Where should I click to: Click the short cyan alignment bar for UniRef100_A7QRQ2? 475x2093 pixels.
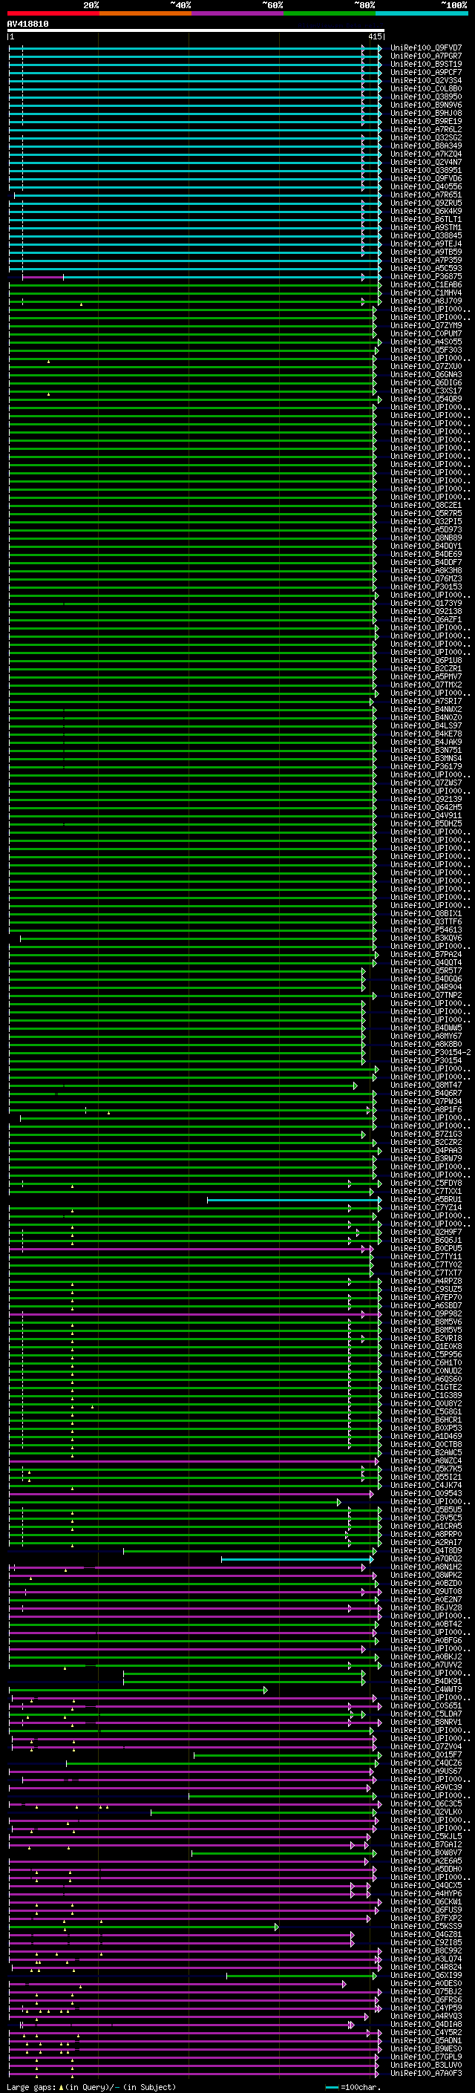pos(297,1558)
